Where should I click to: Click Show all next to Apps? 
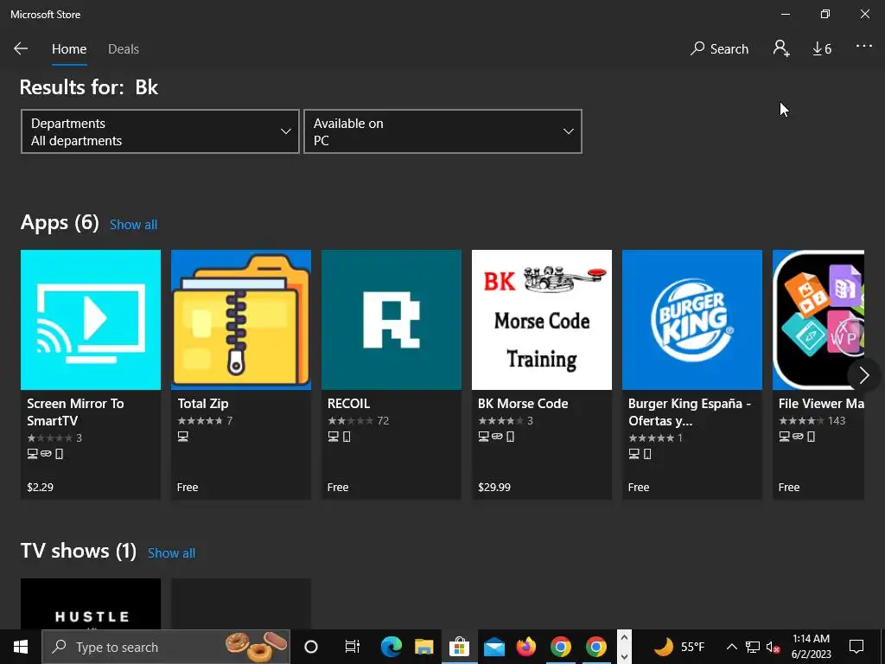point(133,225)
